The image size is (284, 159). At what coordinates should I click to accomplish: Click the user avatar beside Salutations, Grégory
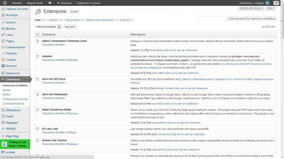(267, 3)
